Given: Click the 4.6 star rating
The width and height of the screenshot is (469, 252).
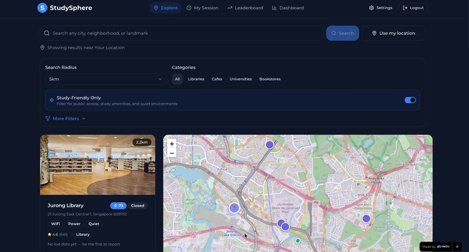Looking at the screenshot, I should (x=58, y=235).
